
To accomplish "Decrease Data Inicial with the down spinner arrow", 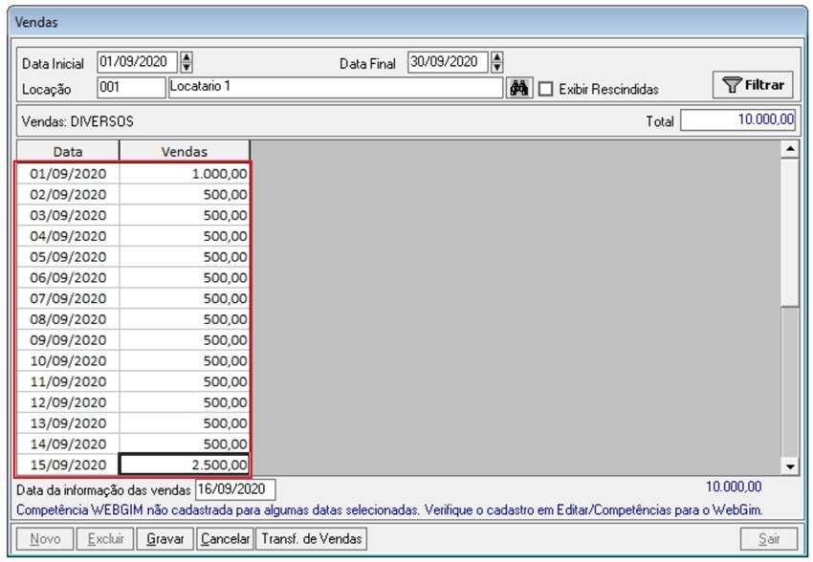I will point(187,67).
